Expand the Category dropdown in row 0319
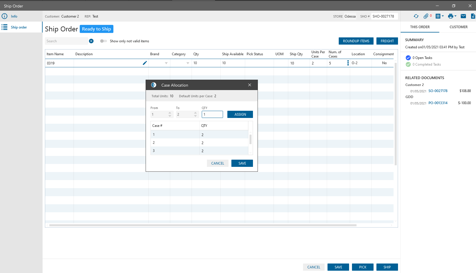 coord(188,63)
